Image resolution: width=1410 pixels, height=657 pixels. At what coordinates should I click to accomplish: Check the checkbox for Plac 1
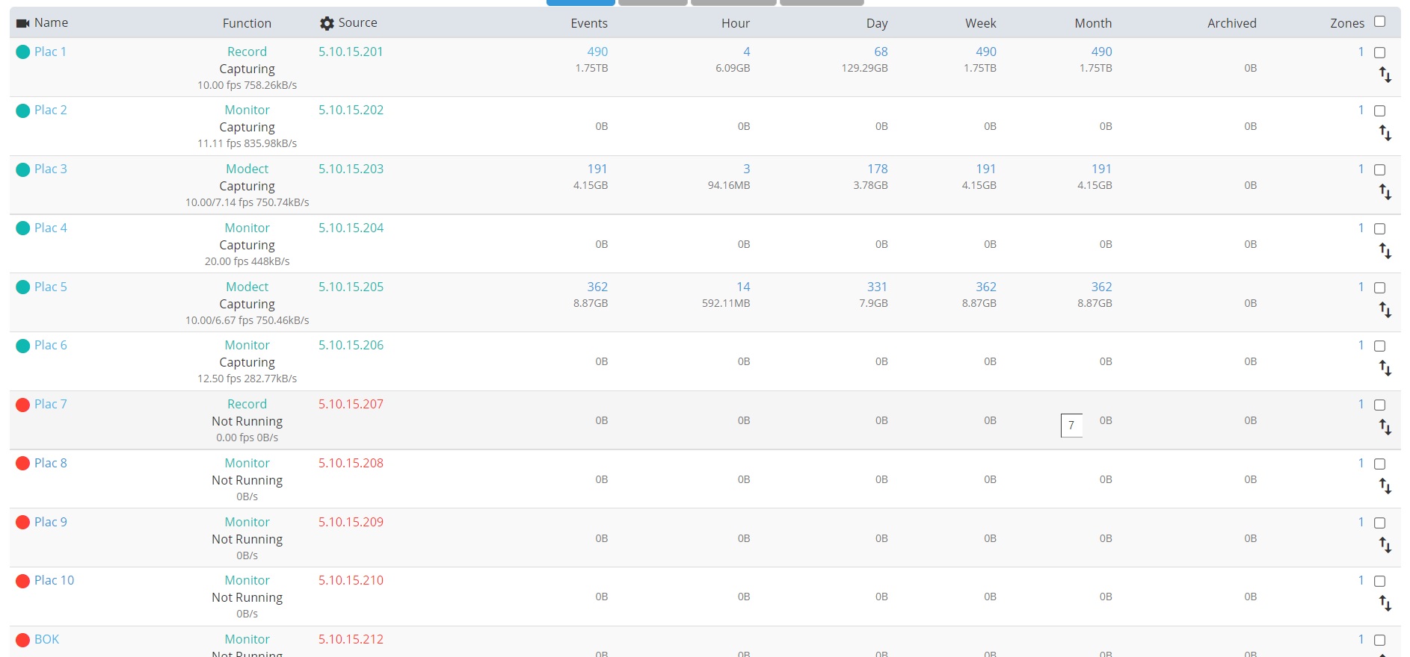1380,53
